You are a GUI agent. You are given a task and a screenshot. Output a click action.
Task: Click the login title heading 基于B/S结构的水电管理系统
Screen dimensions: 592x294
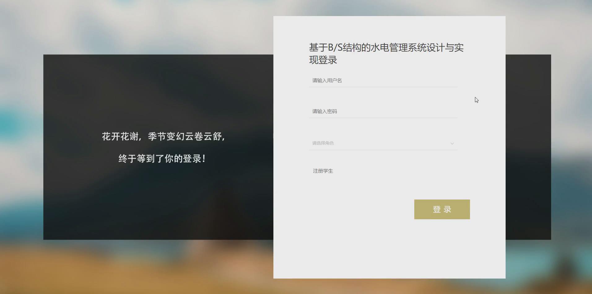(386, 48)
